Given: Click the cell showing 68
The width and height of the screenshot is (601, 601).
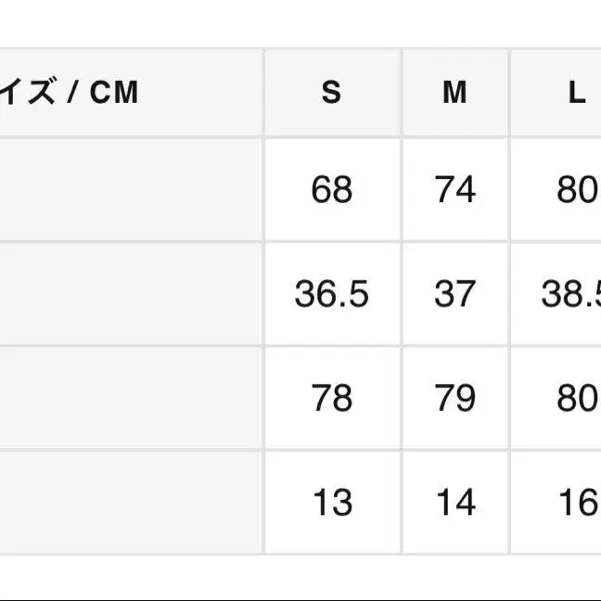Looking at the screenshot, I should point(332,190).
